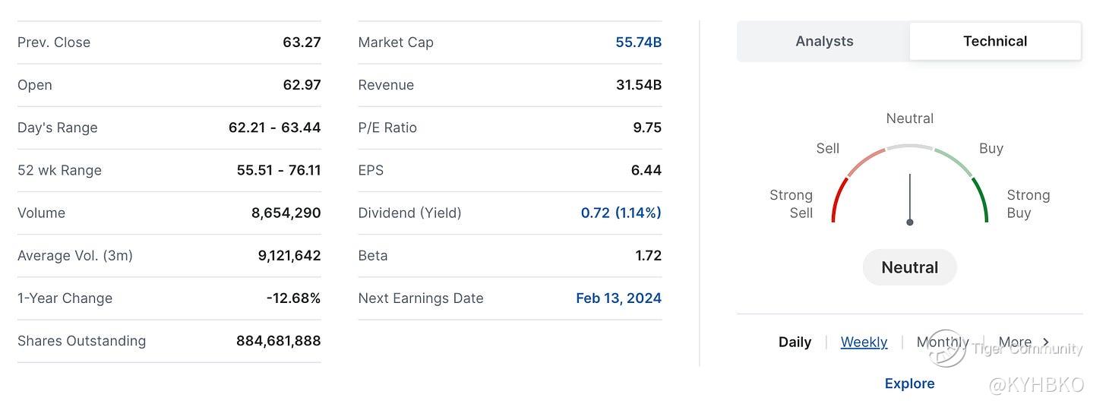Click the gauge needle indicator

coord(909,199)
